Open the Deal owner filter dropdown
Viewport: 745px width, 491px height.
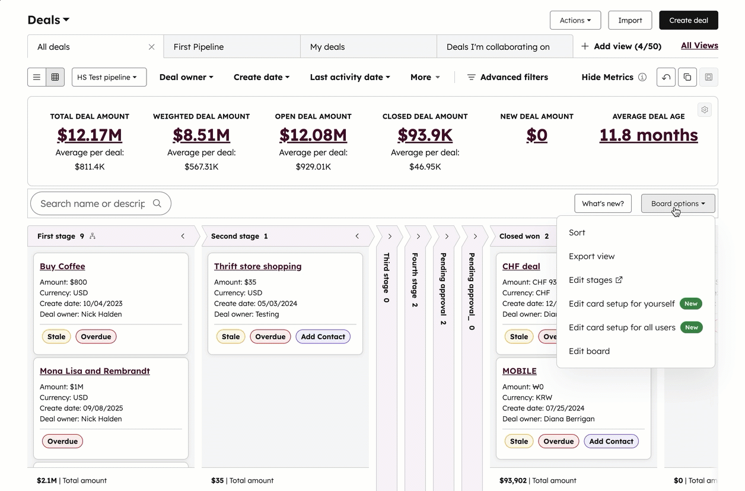coord(186,77)
